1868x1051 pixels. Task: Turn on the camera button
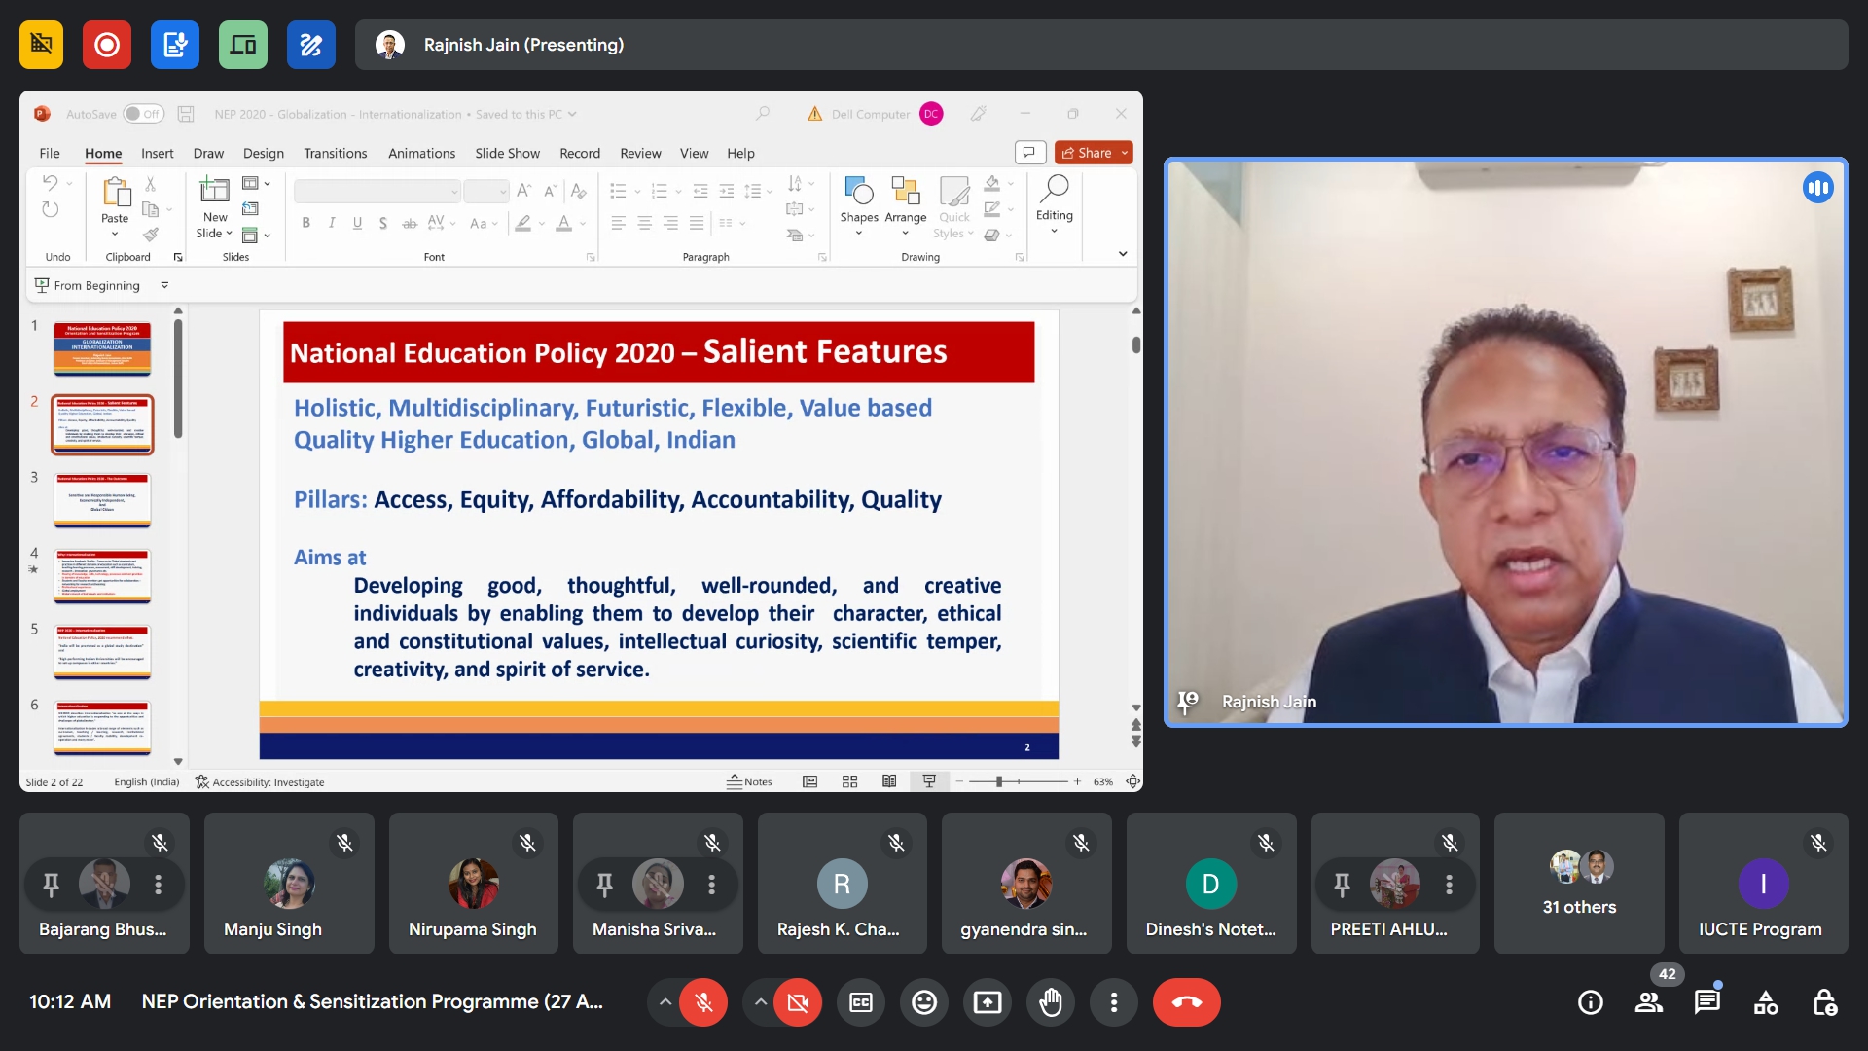pyautogui.click(x=798, y=1002)
